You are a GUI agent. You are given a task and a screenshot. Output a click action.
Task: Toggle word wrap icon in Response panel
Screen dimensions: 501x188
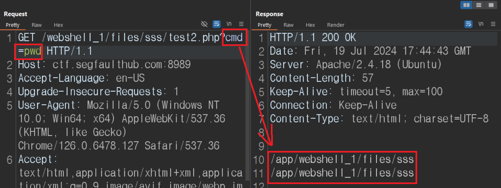pyautogui.click(x=468, y=24)
